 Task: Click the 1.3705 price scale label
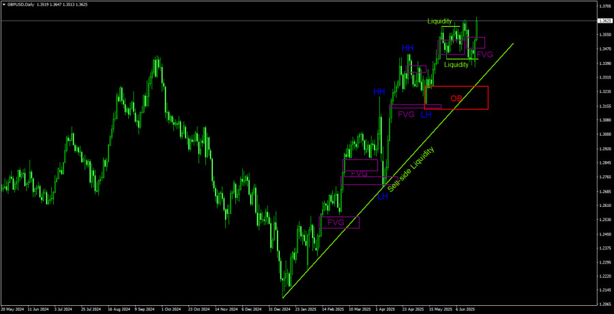point(605,6)
